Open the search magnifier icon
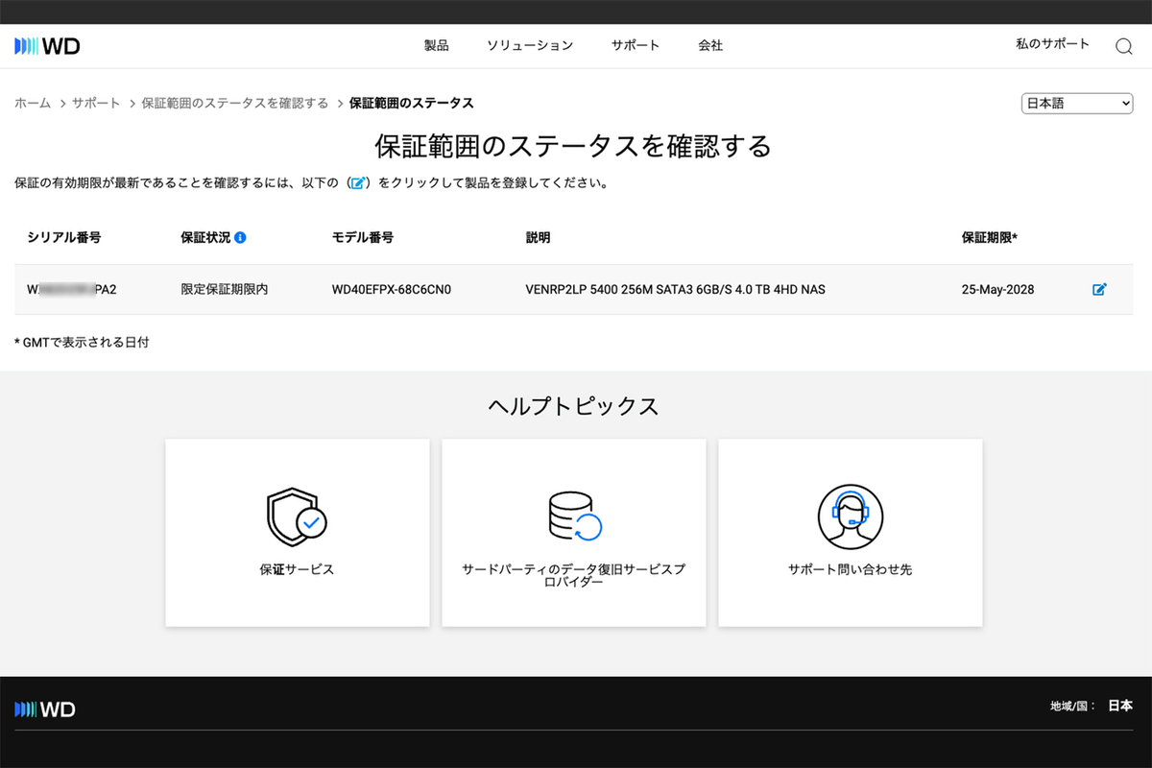 pos(1123,46)
